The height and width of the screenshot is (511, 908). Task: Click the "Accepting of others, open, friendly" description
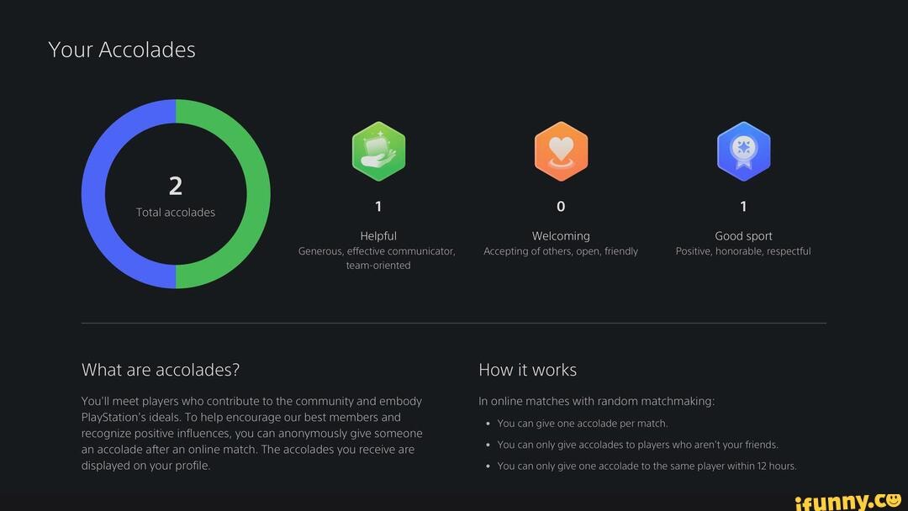coord(561,251)
